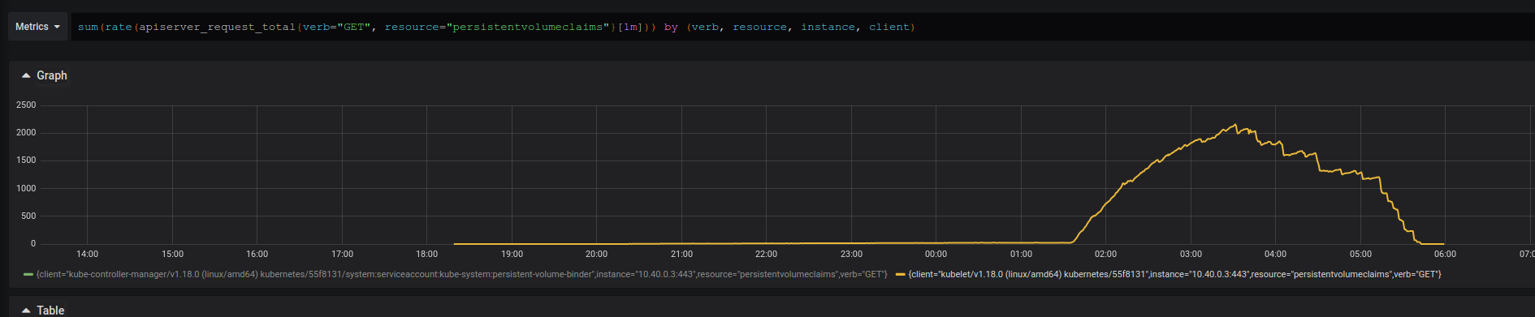Click the 01:00 time axis label
Screen dimensions: 1535x317
(x=1021, y=254)
